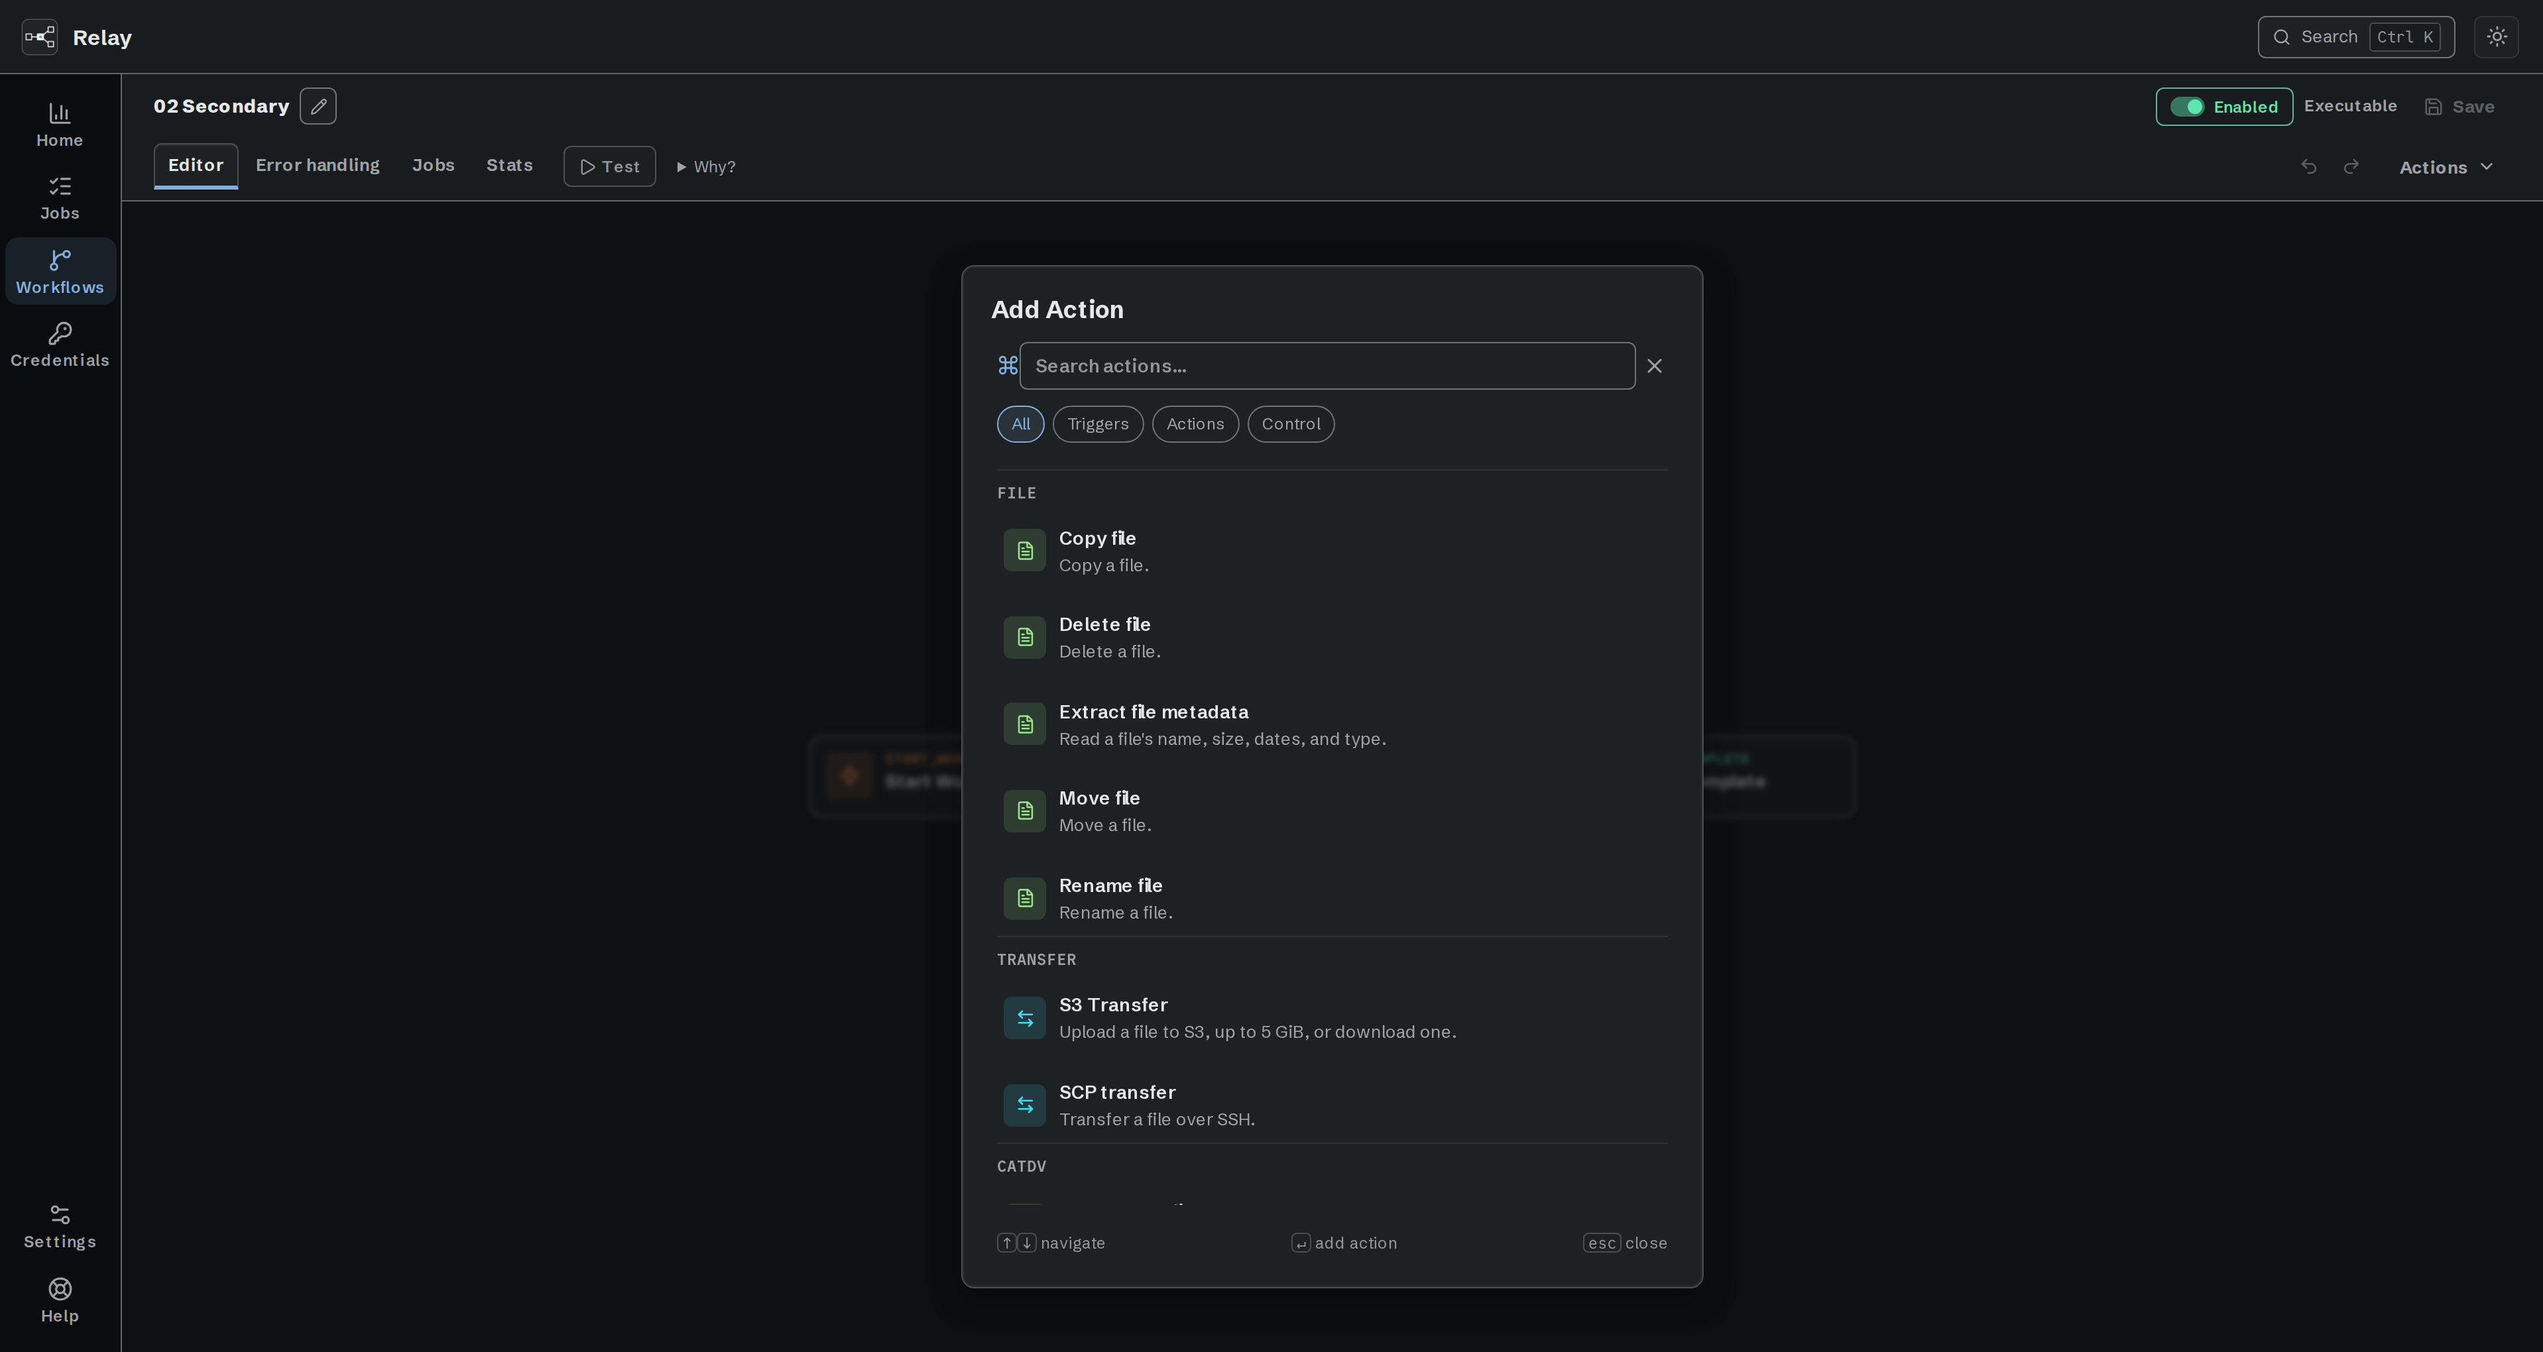Click the Save button
Image resolution: width=2543 pixels, height=1352 pixels.
[2459, 107]
